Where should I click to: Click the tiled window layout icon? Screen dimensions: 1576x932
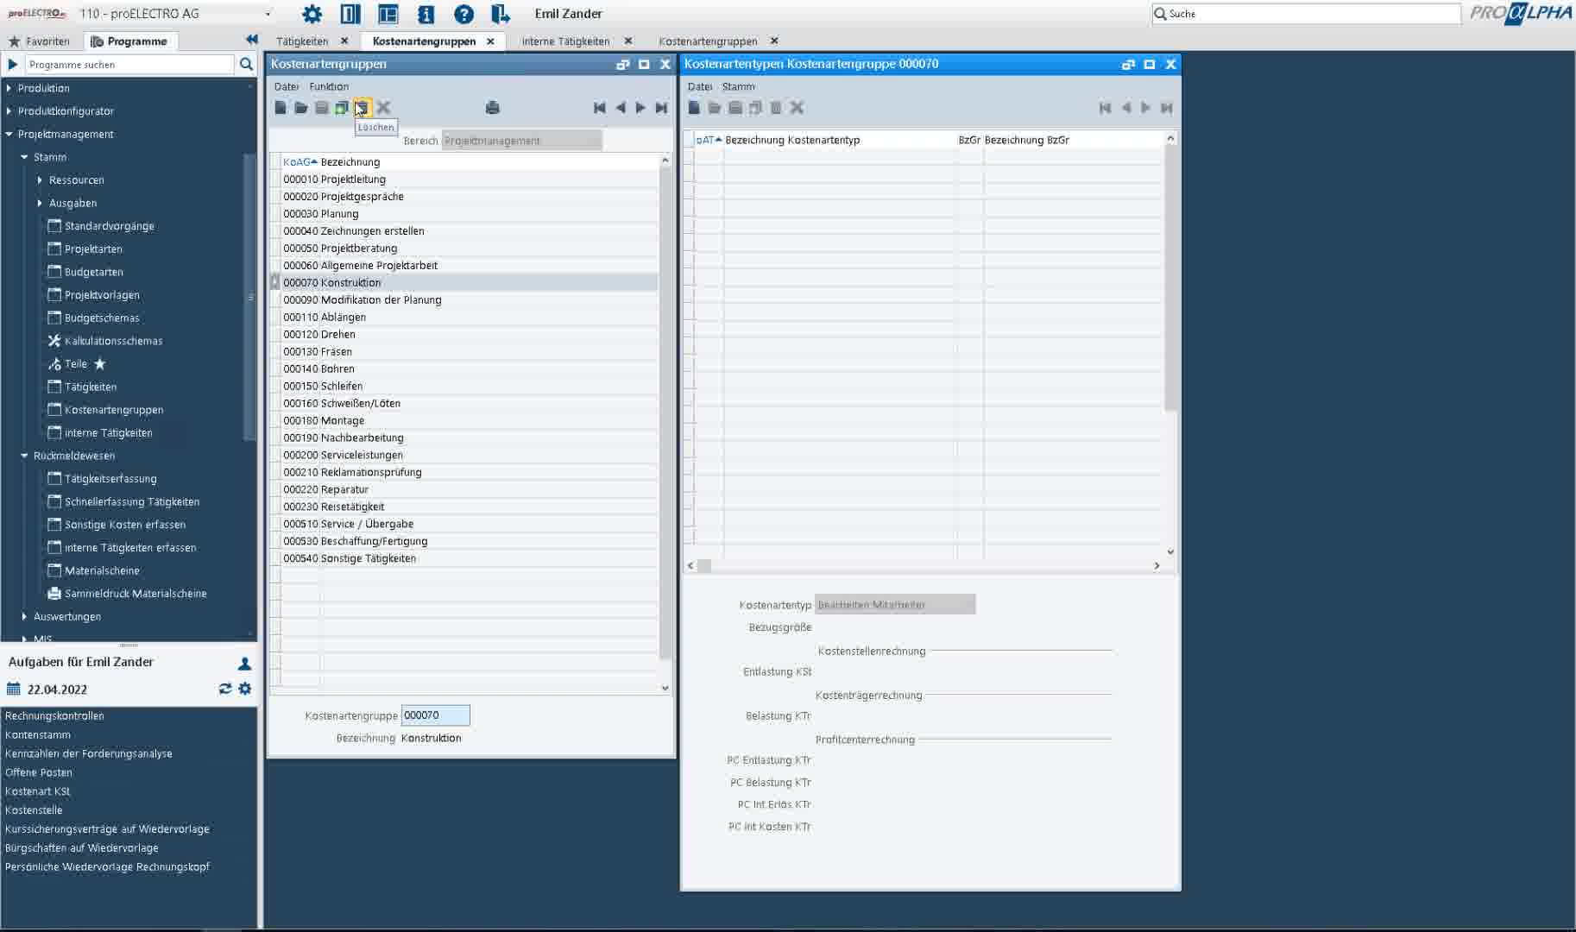tap(388, 14)
